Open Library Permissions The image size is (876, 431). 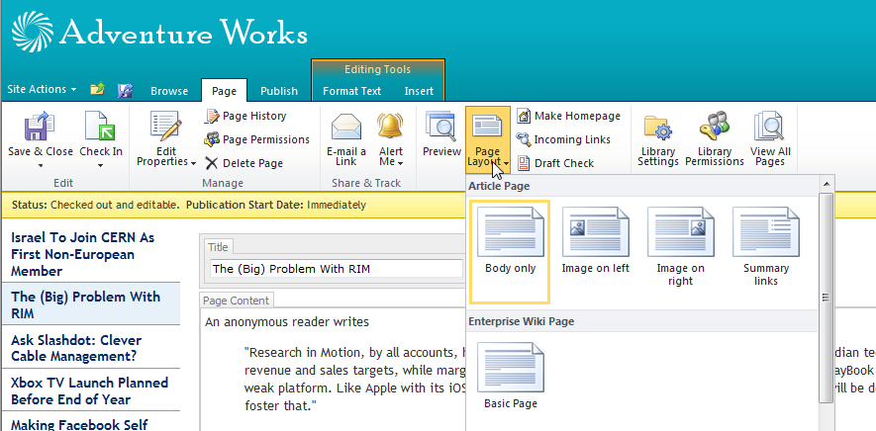(x=715, y=138)
